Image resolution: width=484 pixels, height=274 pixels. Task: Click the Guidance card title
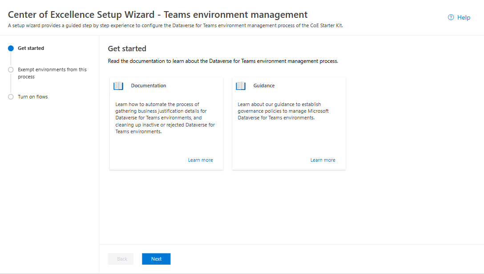pos(264,86)
